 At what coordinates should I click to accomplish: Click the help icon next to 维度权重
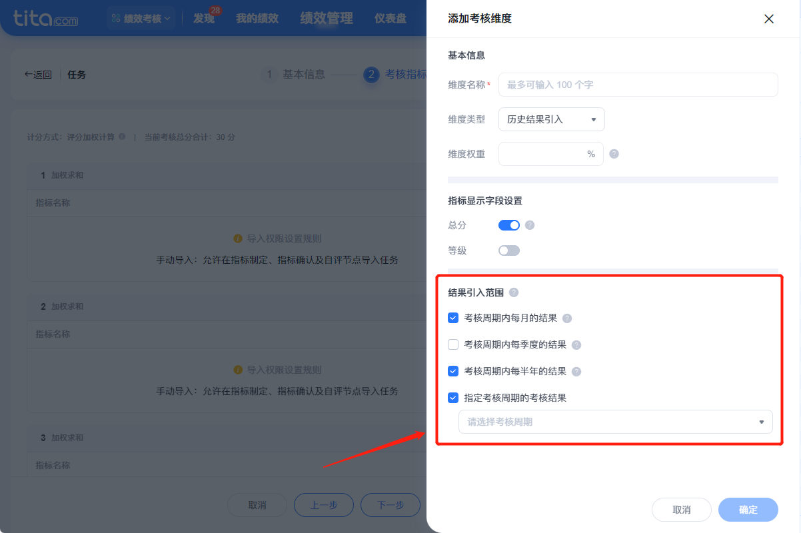614,153
